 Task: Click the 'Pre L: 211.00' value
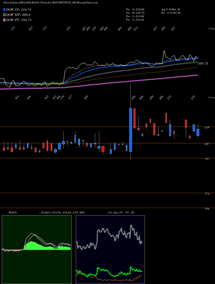pyautogui.click(x=135, y=16)
